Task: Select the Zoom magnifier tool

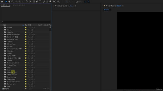Action: click(12, 2)
